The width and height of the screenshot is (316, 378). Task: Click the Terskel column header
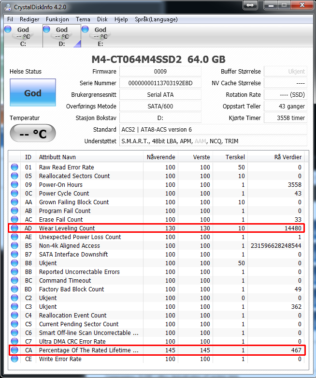[230, 157]
